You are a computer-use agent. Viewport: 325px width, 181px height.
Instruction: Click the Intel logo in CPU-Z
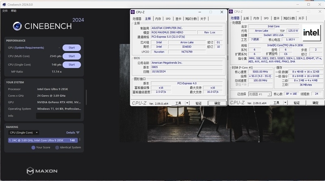pyautogui.click(x=311, y=32)
